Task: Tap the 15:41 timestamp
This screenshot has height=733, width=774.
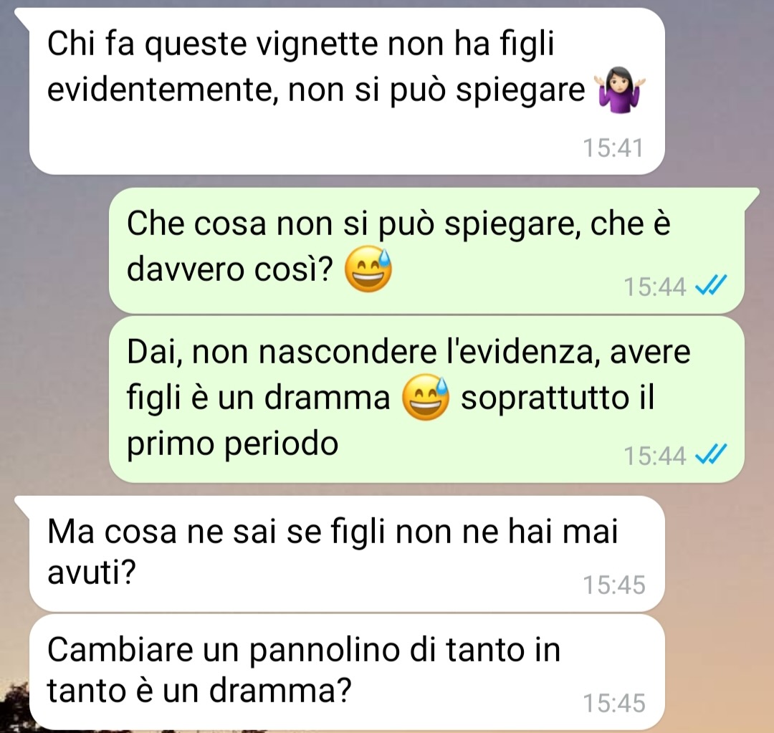Action: pyautogui.click(x=613, y=148)
